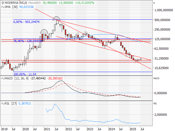The height and width of the screenshot is (131, 175).
Task: Click the 2019 time axis label
Action: pyautogui.click(x=4, y=129)
